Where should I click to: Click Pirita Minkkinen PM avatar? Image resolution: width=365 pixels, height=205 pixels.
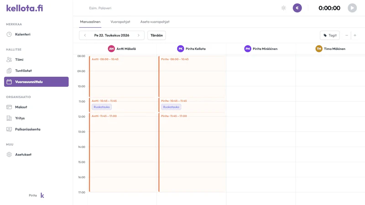pos(248,49)
